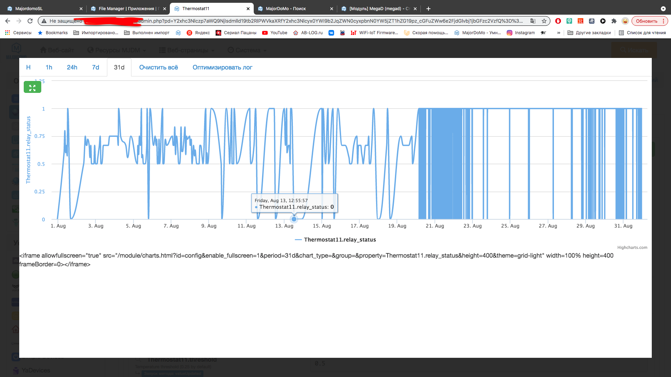
Task: Select the 7d period tab
Action: click(95, 67)
